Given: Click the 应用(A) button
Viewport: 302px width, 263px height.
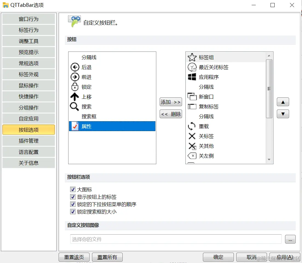Looking at the screenshot, I should point(285,257).
